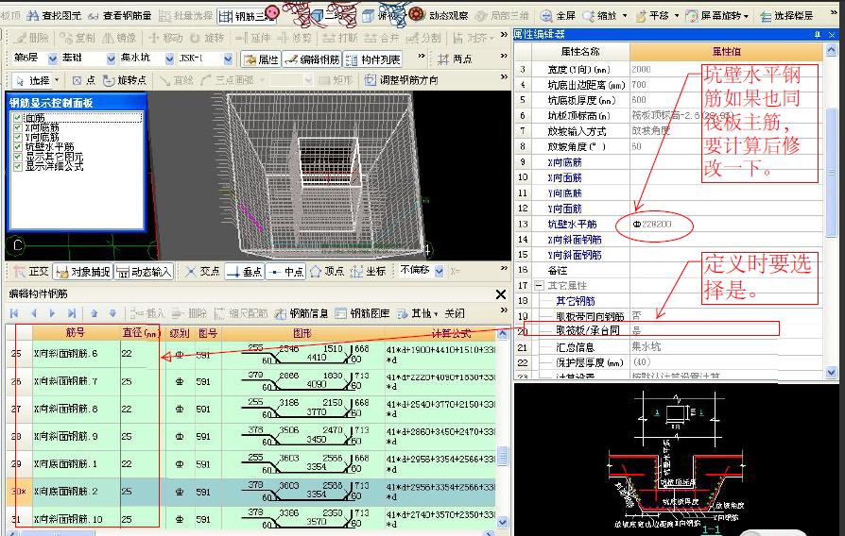
Task: Open the 缩放 zoom dropdown arrow
Action: (x=625, y=16)
